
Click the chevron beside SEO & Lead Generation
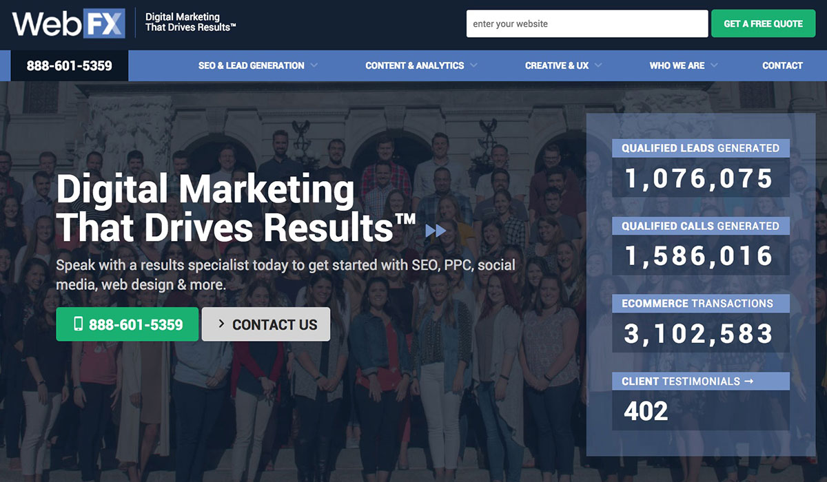click(x=315, y=65)
